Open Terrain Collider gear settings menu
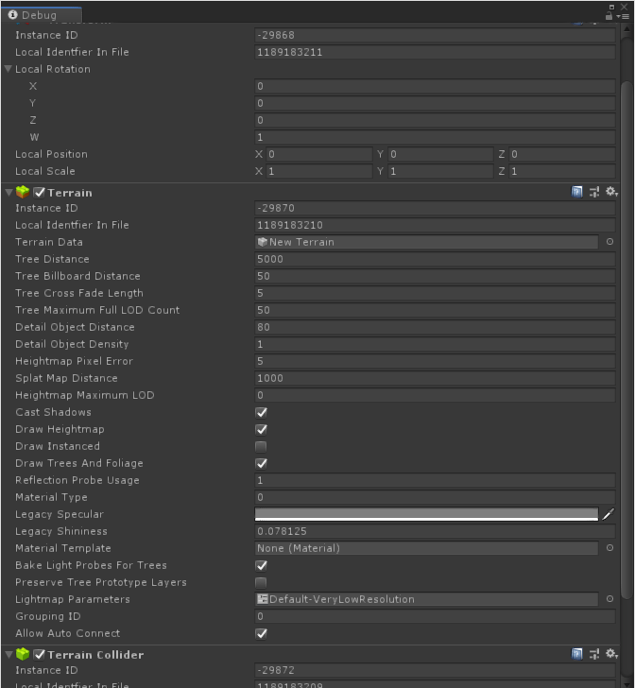Screen dimensions: 635x688 pos(611,654)
